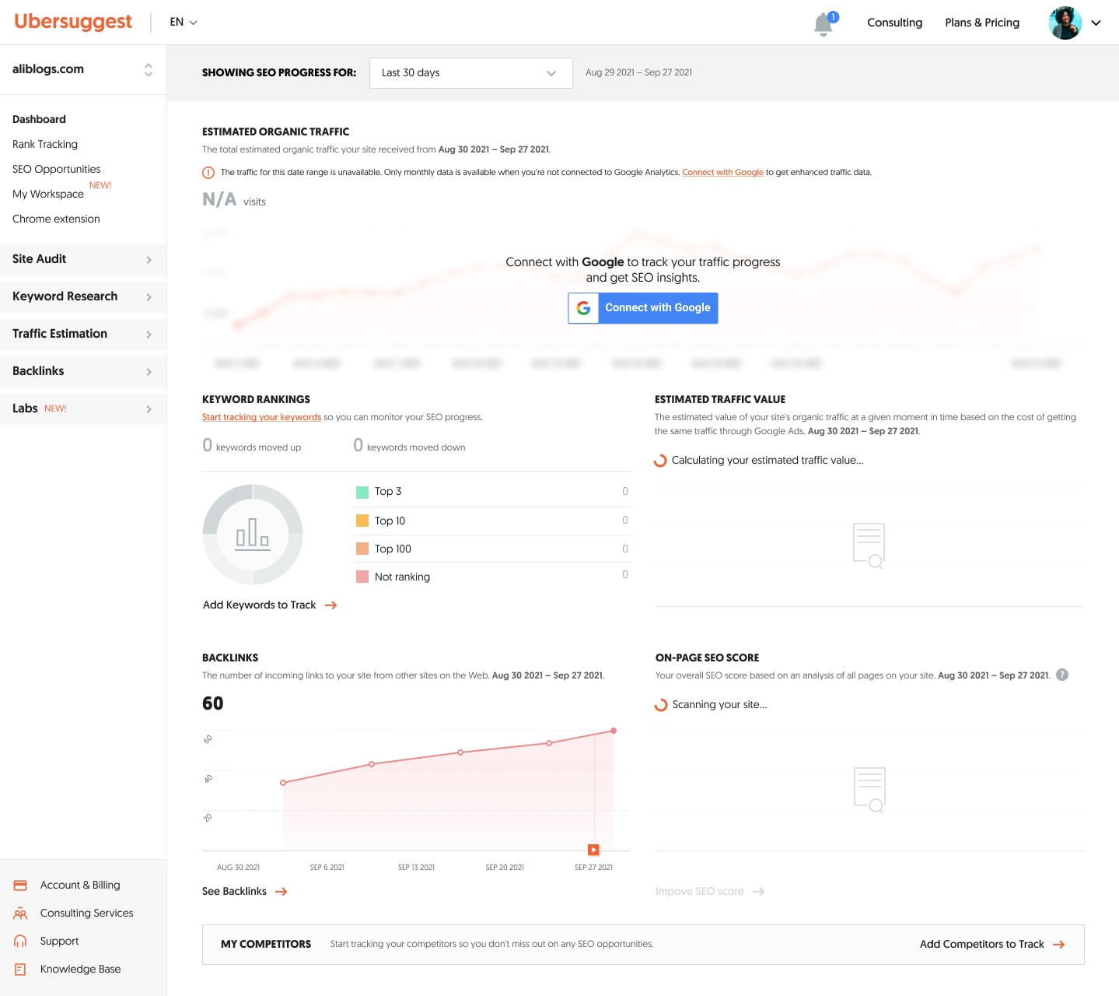This screenshot has width=1119, height=996.
Task: Open Consulting in the top navigation
Action: pos(895,23)
